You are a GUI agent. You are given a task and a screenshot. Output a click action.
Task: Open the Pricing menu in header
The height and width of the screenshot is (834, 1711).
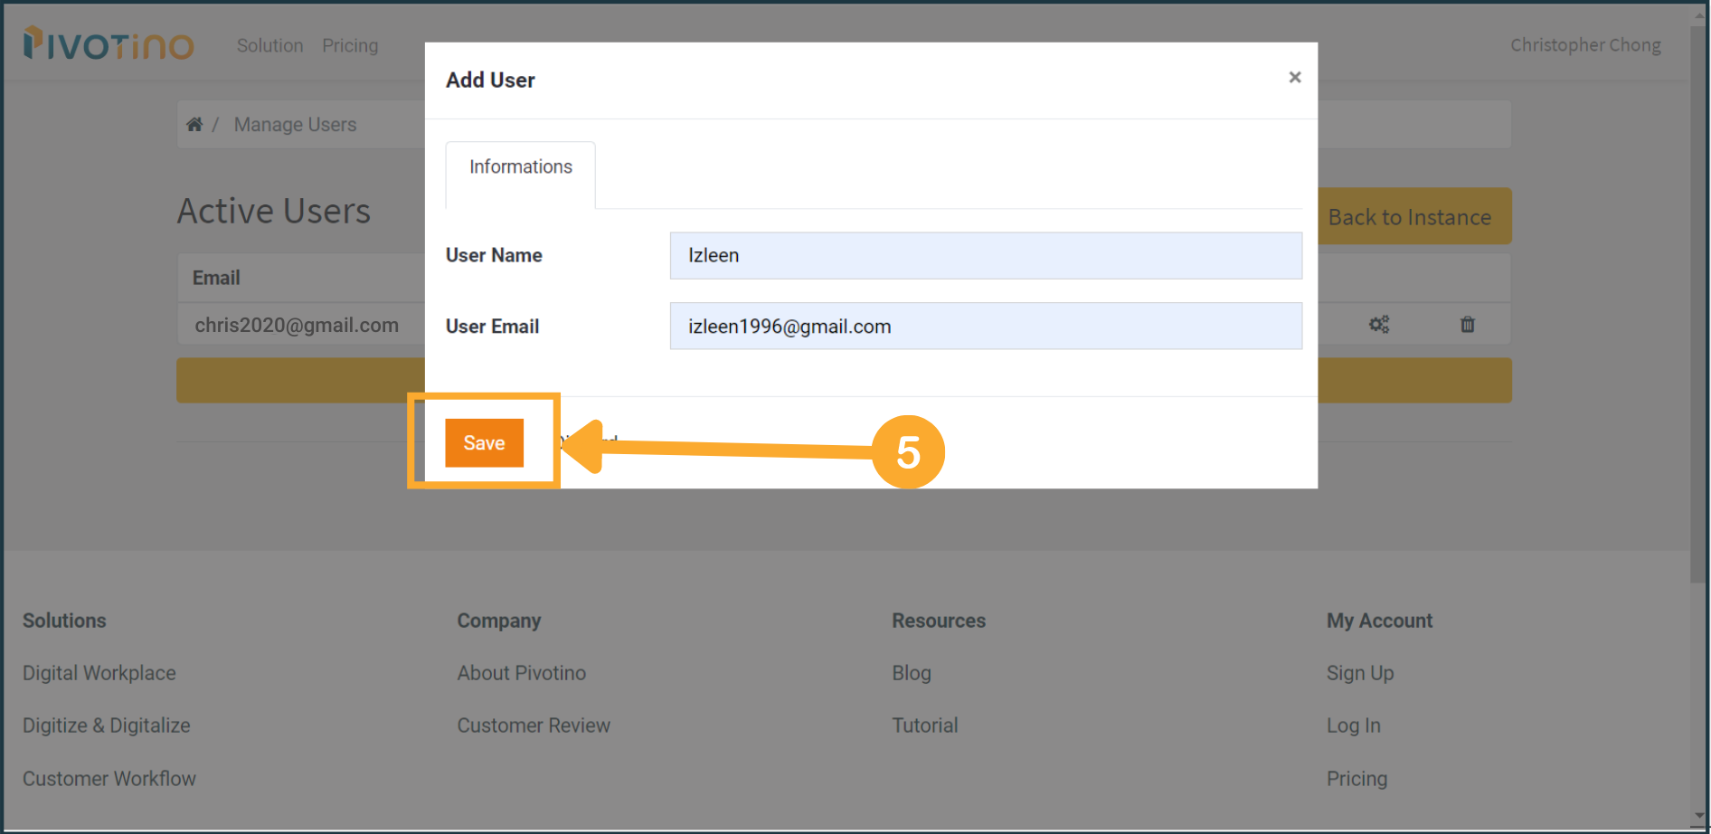point(350,45)
